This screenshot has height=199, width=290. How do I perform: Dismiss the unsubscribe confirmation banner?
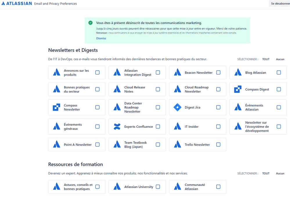point(101,38)
